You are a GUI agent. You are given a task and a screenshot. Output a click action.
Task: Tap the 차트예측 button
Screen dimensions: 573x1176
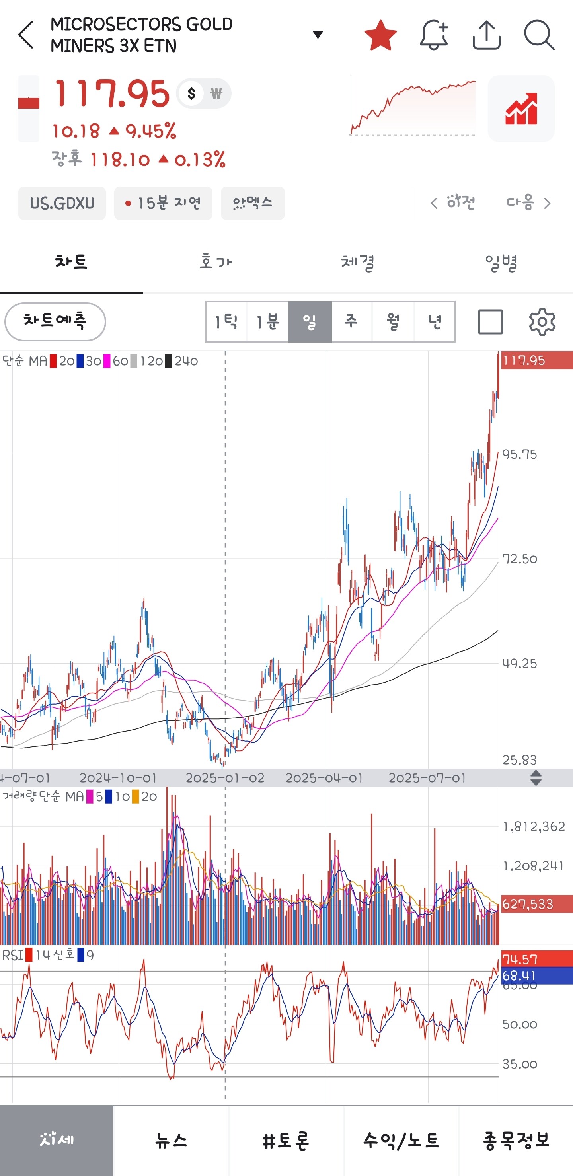[x=55, y=321]
